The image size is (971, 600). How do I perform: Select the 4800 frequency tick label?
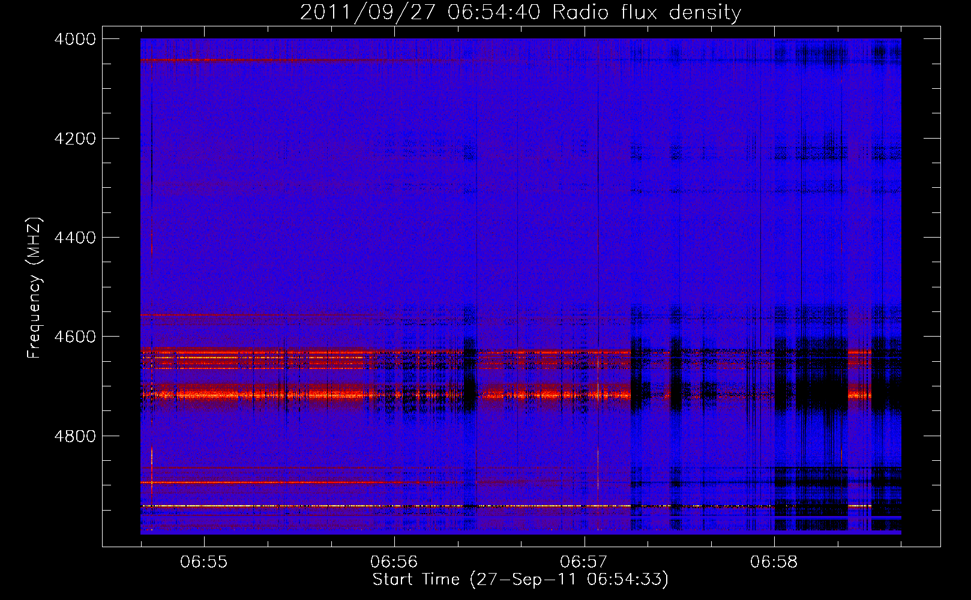75,436
